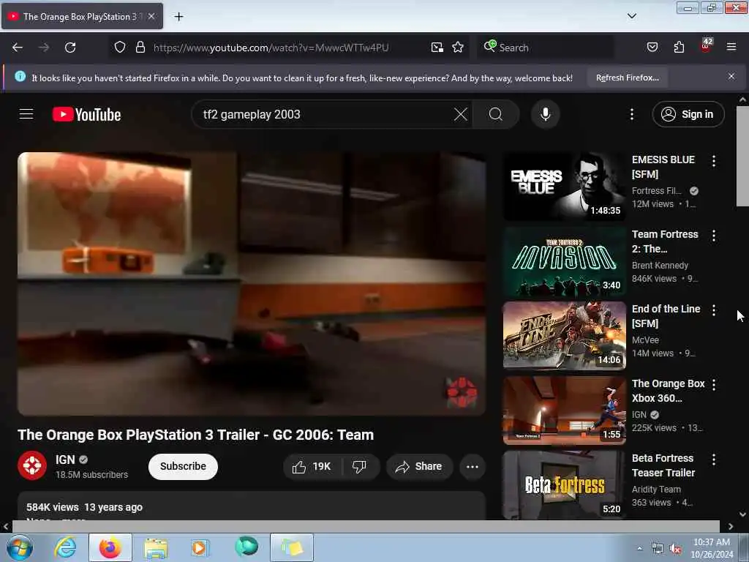Open picture-in-picture icon in address bar
This screenshot has width=749, height=562.
[x=437, y=48]
